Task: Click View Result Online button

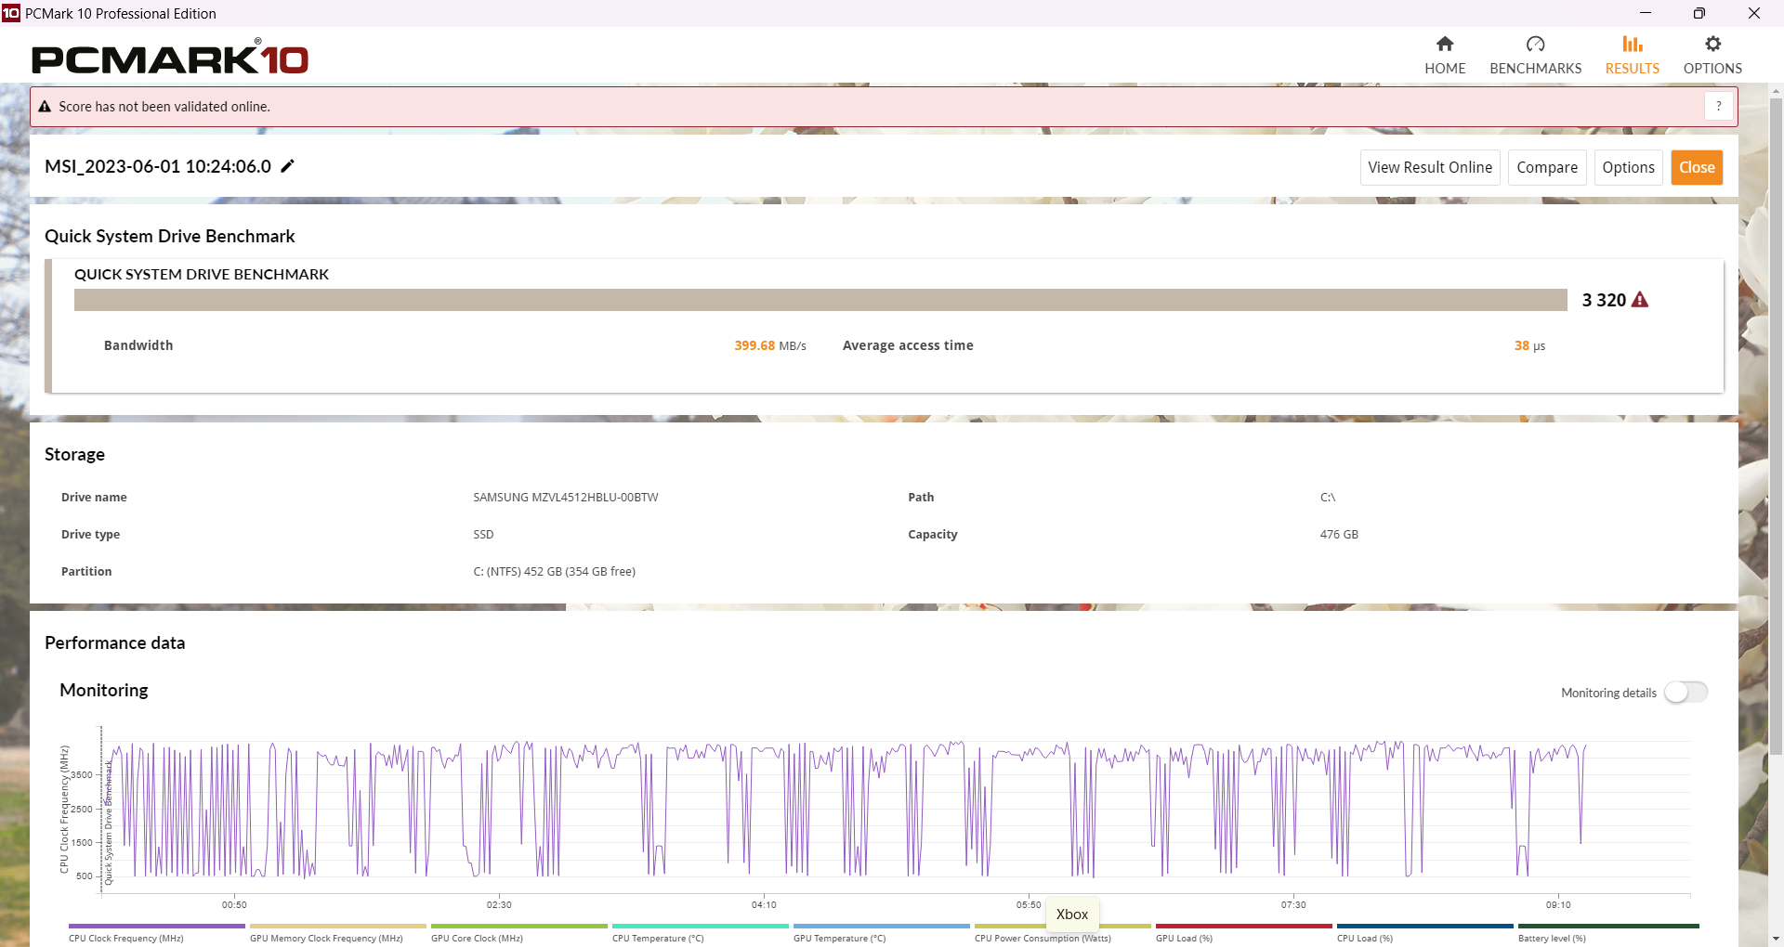Action: [1430, 168]
